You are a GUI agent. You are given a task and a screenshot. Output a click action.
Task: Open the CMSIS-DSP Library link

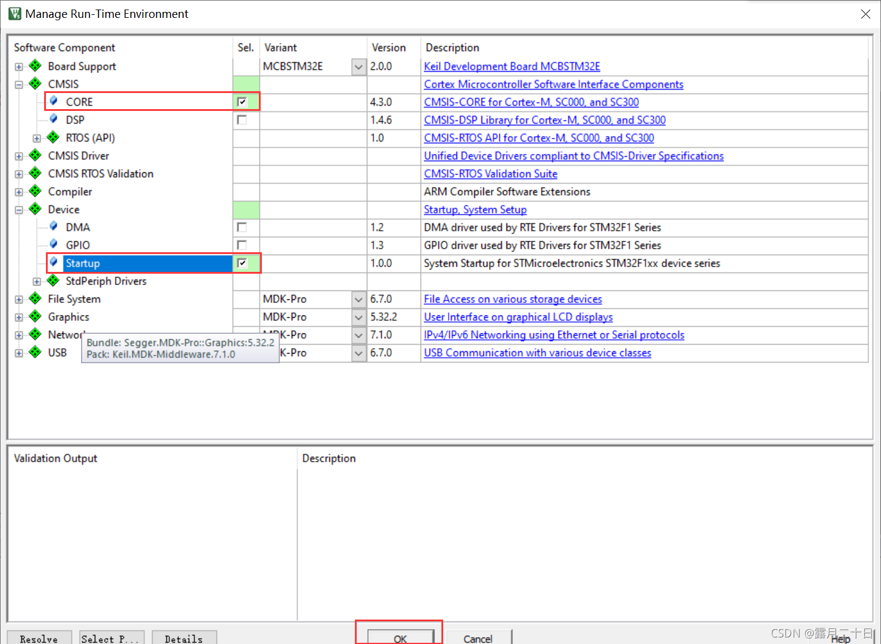tap(545, 120)
